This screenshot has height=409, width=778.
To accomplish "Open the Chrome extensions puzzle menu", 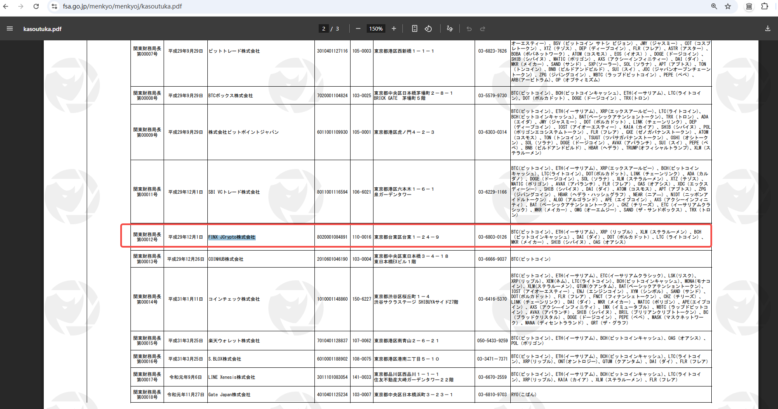I will tap(764, 6).
